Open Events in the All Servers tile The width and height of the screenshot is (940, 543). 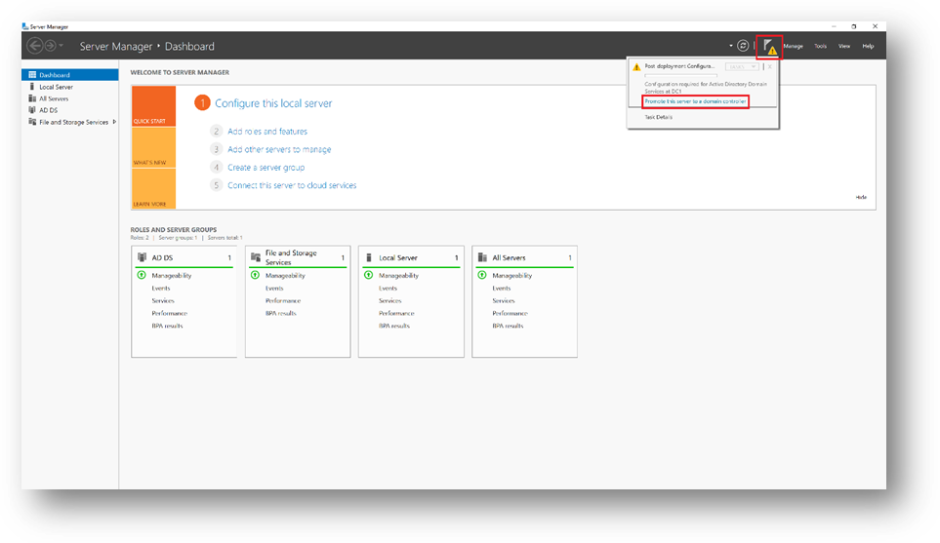click(502, 288)
